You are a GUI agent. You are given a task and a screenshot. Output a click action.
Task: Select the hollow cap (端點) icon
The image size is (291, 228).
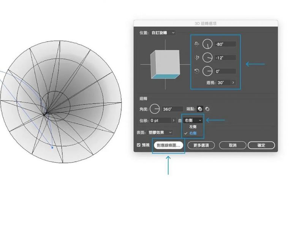point(207,109)
